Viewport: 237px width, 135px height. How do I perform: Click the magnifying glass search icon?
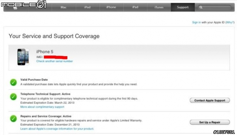201,7
